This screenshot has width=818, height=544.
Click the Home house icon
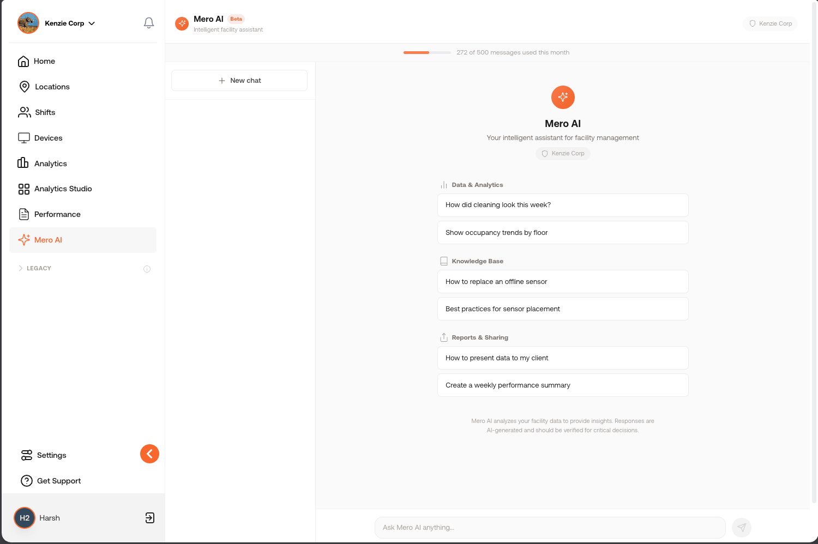point(23,61)
